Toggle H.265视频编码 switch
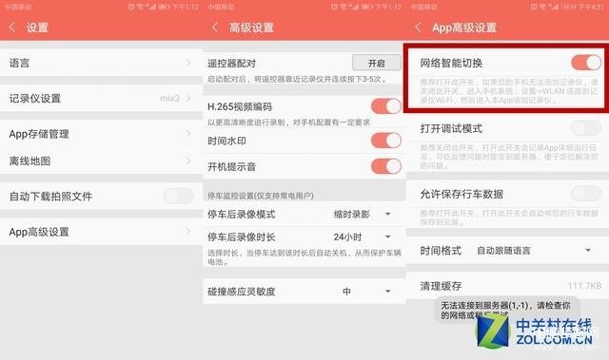The image size is (609, 360). coord(386,106)
